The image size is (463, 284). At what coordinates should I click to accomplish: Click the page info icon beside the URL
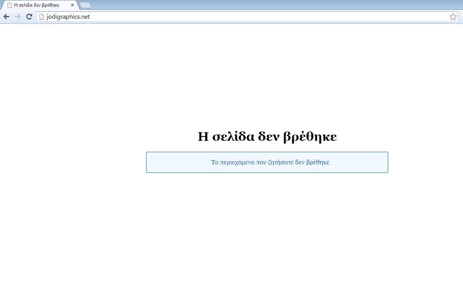(x=41, y=16)
